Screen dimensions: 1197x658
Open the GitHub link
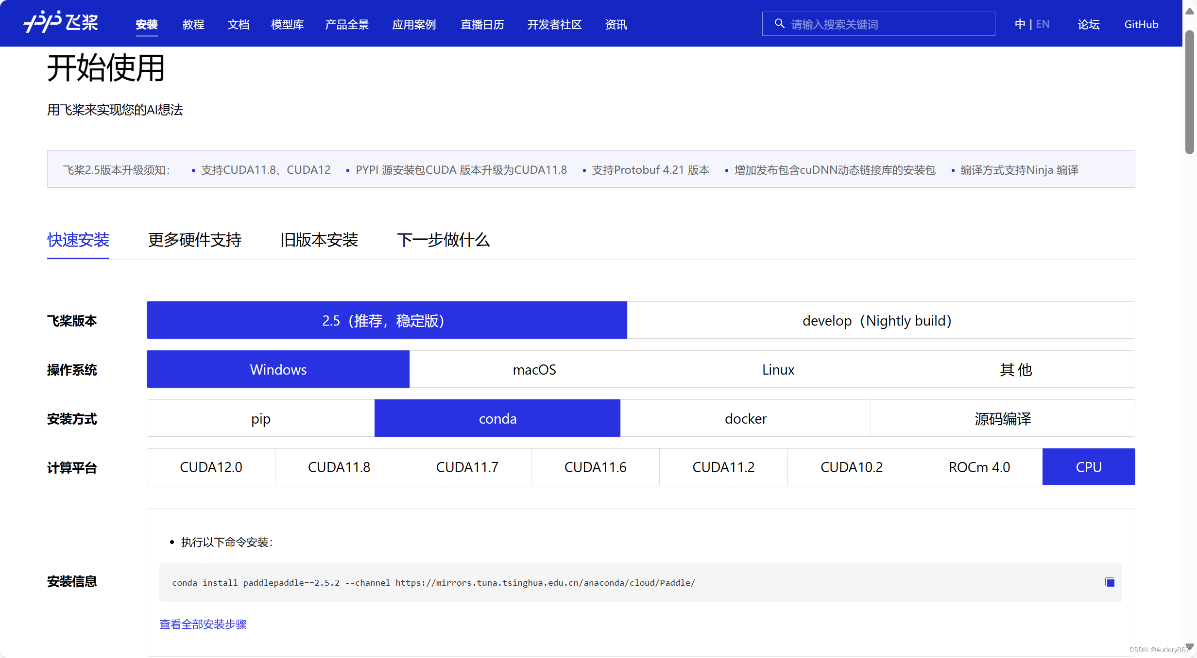[1141, 24]
